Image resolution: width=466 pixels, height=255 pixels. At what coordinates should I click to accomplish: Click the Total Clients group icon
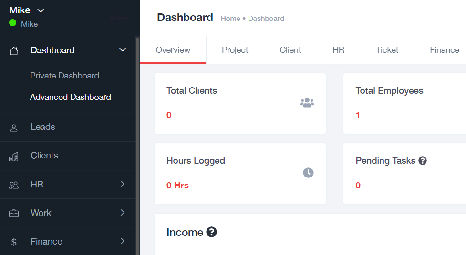point(307,102)
